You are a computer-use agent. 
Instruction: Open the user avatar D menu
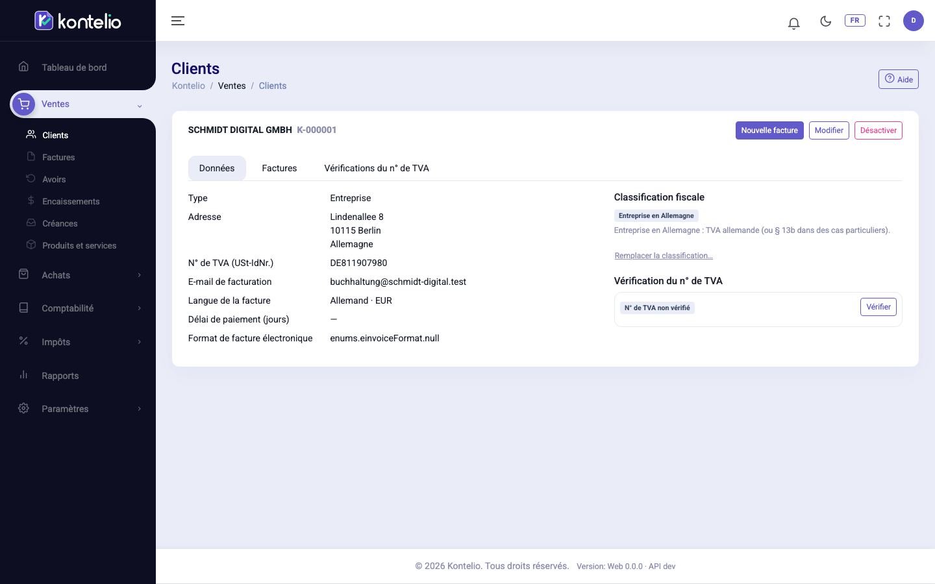(913, 21)
